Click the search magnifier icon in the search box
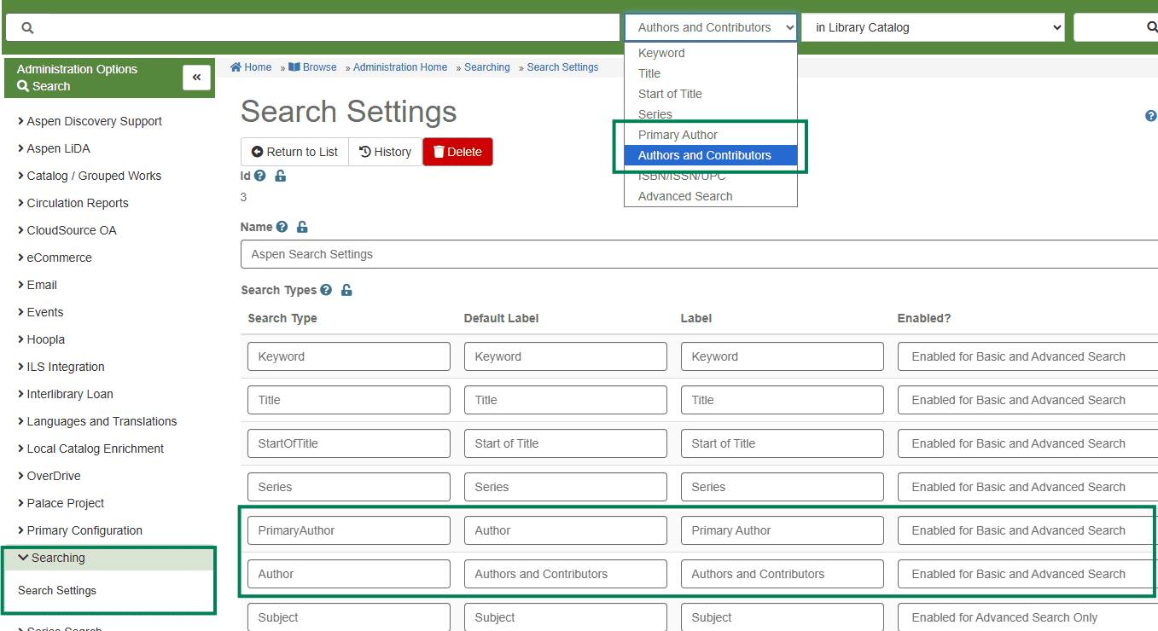 (x=27, y=28)
